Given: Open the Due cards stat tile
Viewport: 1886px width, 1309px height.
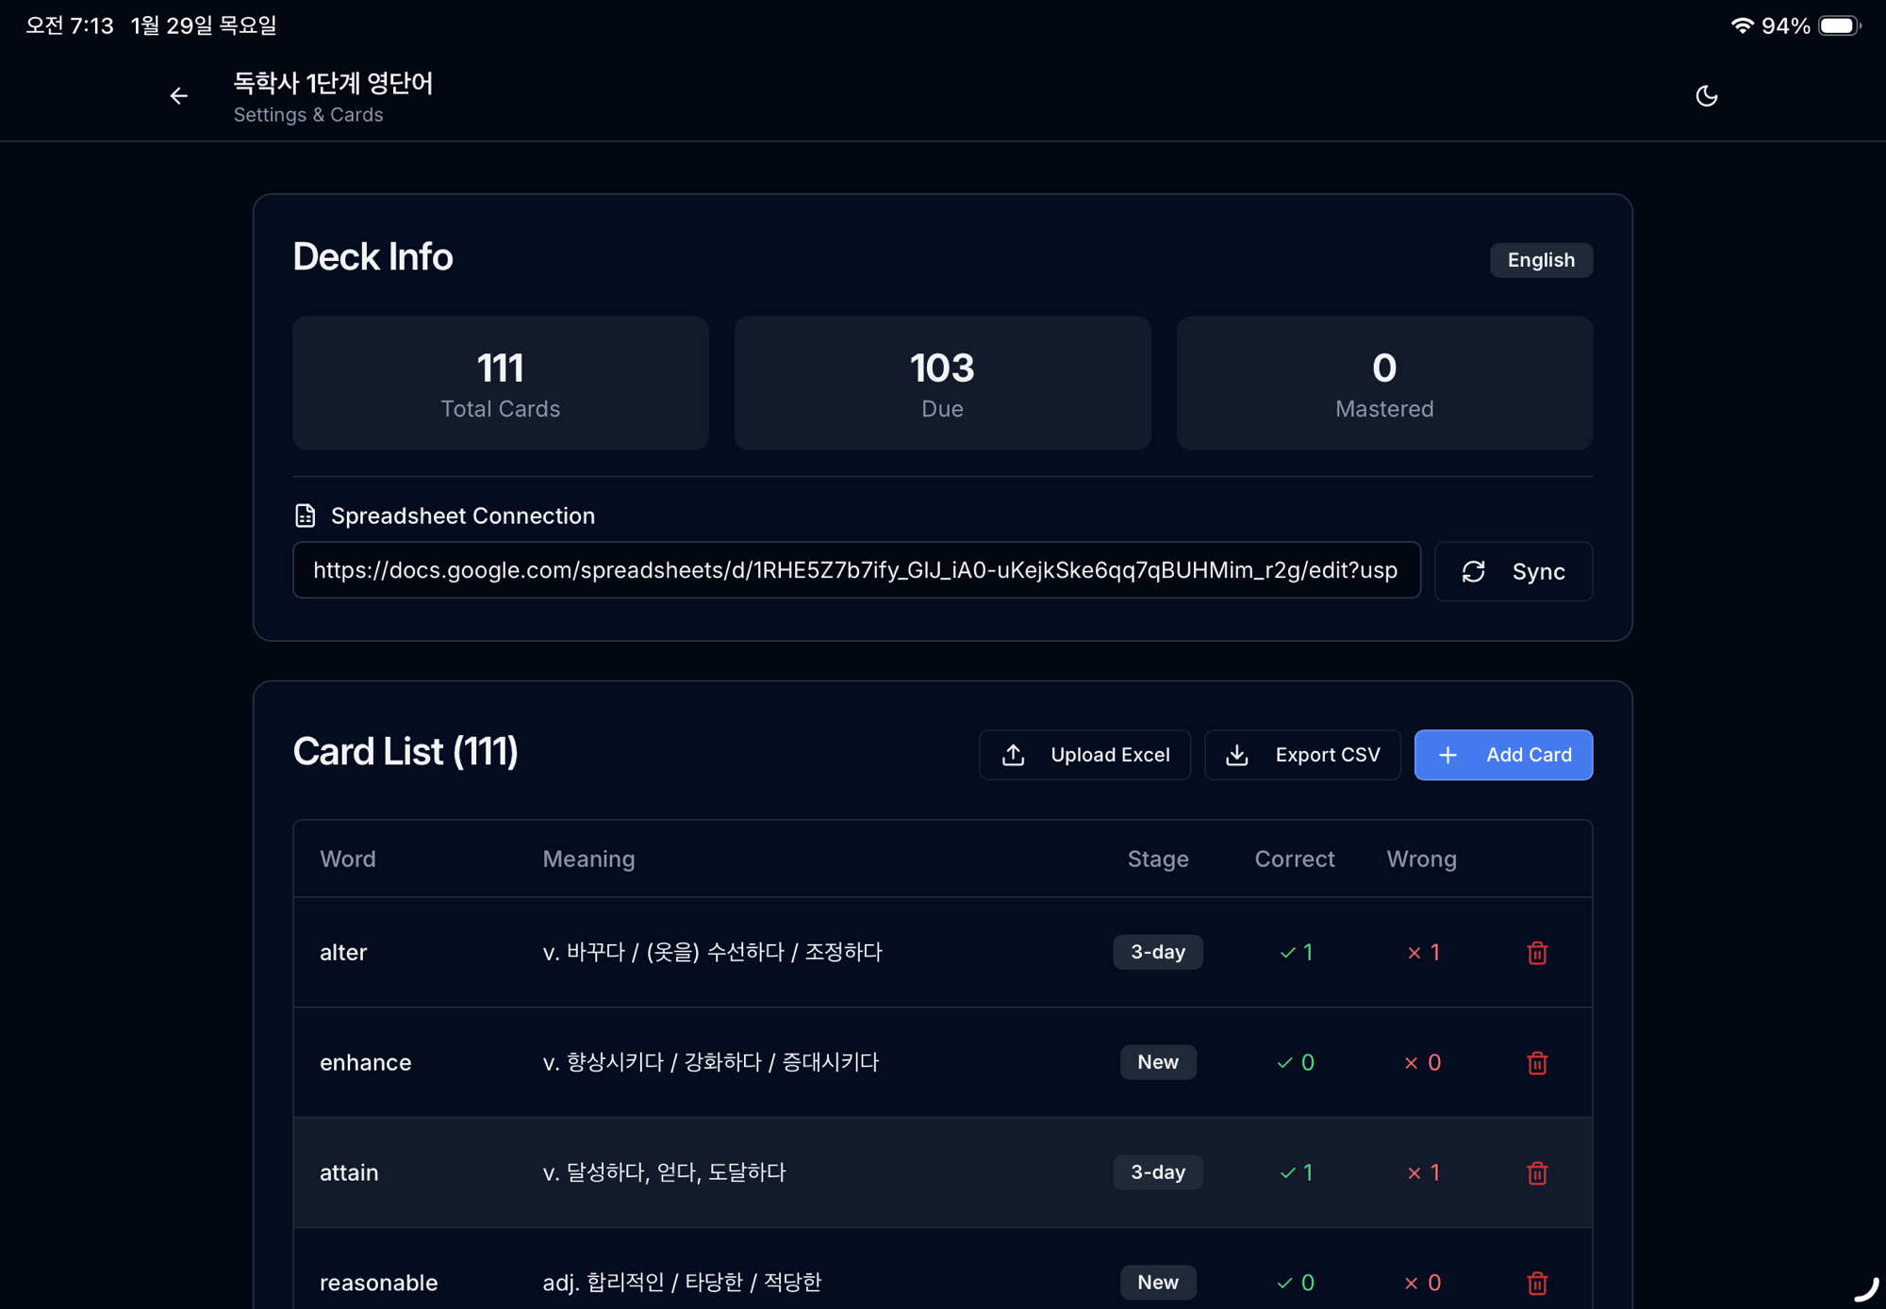Looking at the screenshot, I should (x=942, y=383).
